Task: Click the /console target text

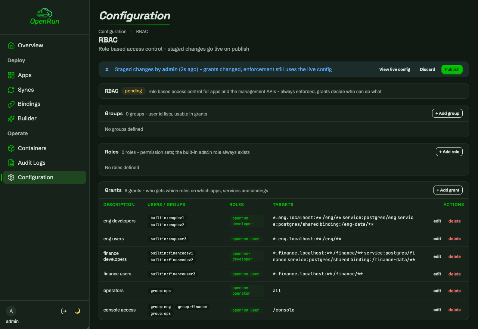Action: click(x=284, y=310)
